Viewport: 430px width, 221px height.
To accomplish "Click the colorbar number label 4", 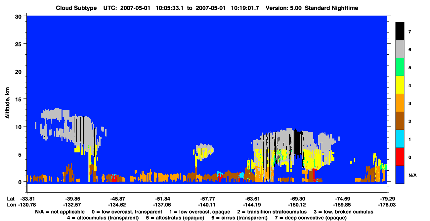I will 409,85.
